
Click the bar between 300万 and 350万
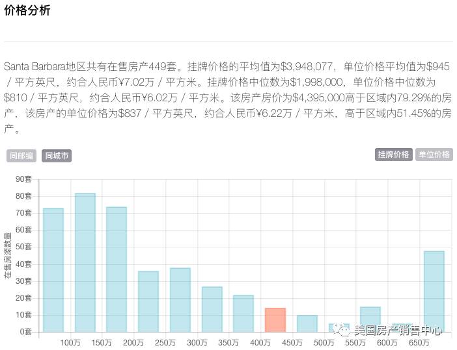point(212,309)
